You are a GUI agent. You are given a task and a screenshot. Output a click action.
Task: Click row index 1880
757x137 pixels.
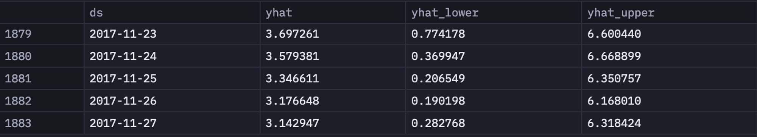[x=18, y=56]
